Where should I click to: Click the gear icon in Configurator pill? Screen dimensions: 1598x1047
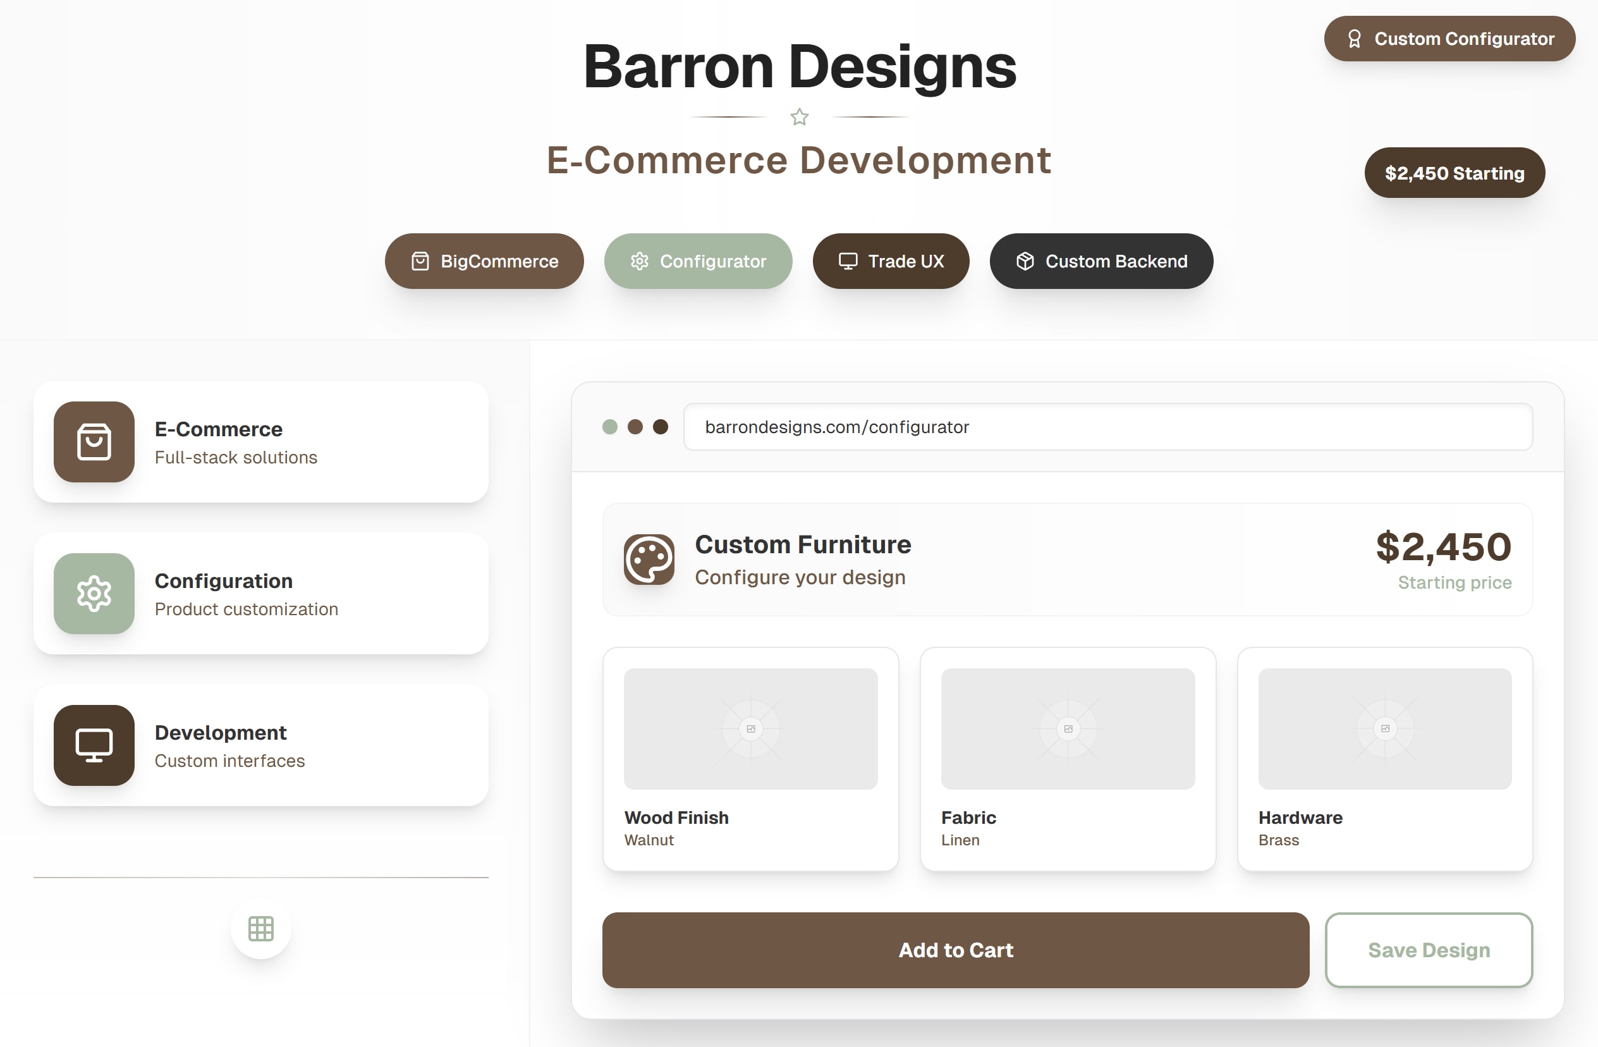[x=639, y=261]
